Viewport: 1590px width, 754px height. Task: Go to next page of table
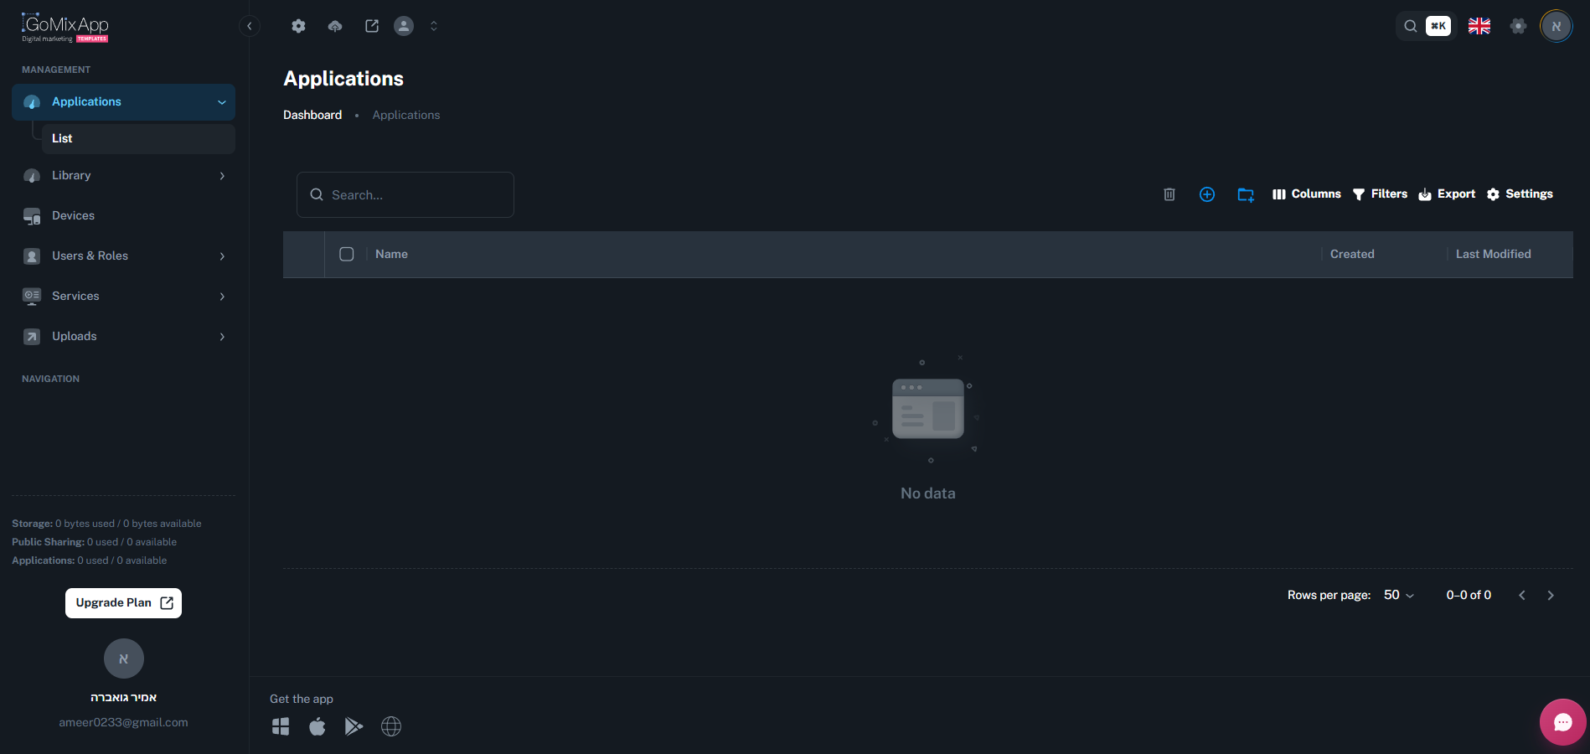coord(1551,595)
